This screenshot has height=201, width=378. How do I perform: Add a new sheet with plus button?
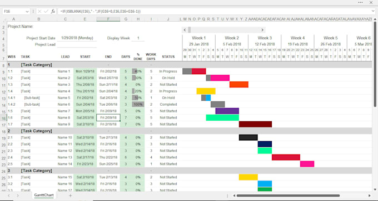[71, 195]
